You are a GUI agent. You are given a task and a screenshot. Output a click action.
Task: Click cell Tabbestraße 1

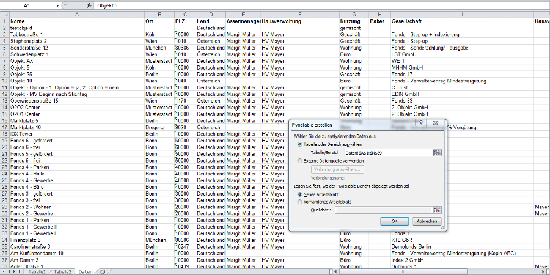pyautogui.click(x=77, y=35)
